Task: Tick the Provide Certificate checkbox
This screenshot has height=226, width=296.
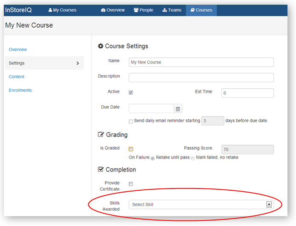Action: (131, 184)
